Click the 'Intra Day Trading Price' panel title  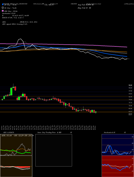(x=47, y=132)
